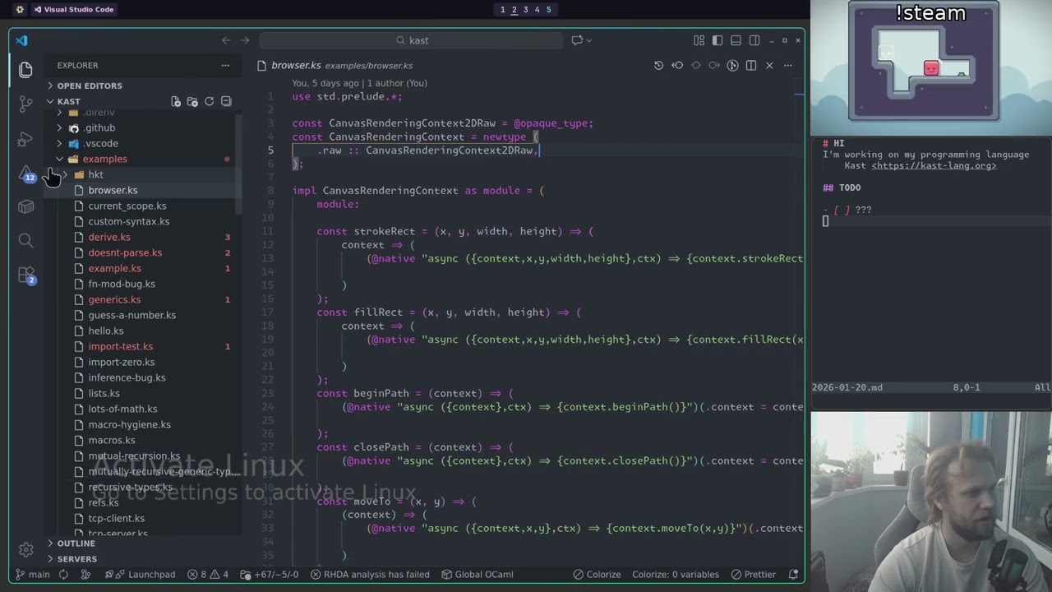Open the chat icon in title bar
1052x592 pixels.
click(x=577, y=40)
